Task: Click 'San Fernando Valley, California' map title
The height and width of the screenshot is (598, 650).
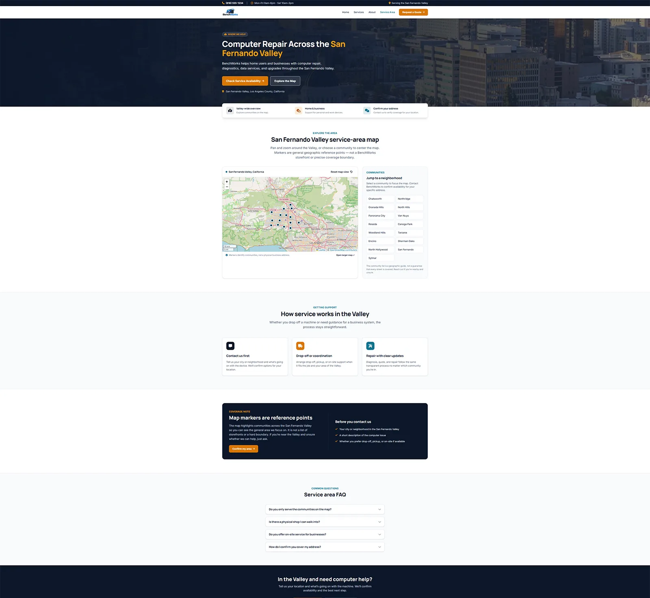Action: point(246,172)
